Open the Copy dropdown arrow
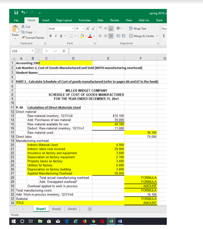 click(35, 32)
